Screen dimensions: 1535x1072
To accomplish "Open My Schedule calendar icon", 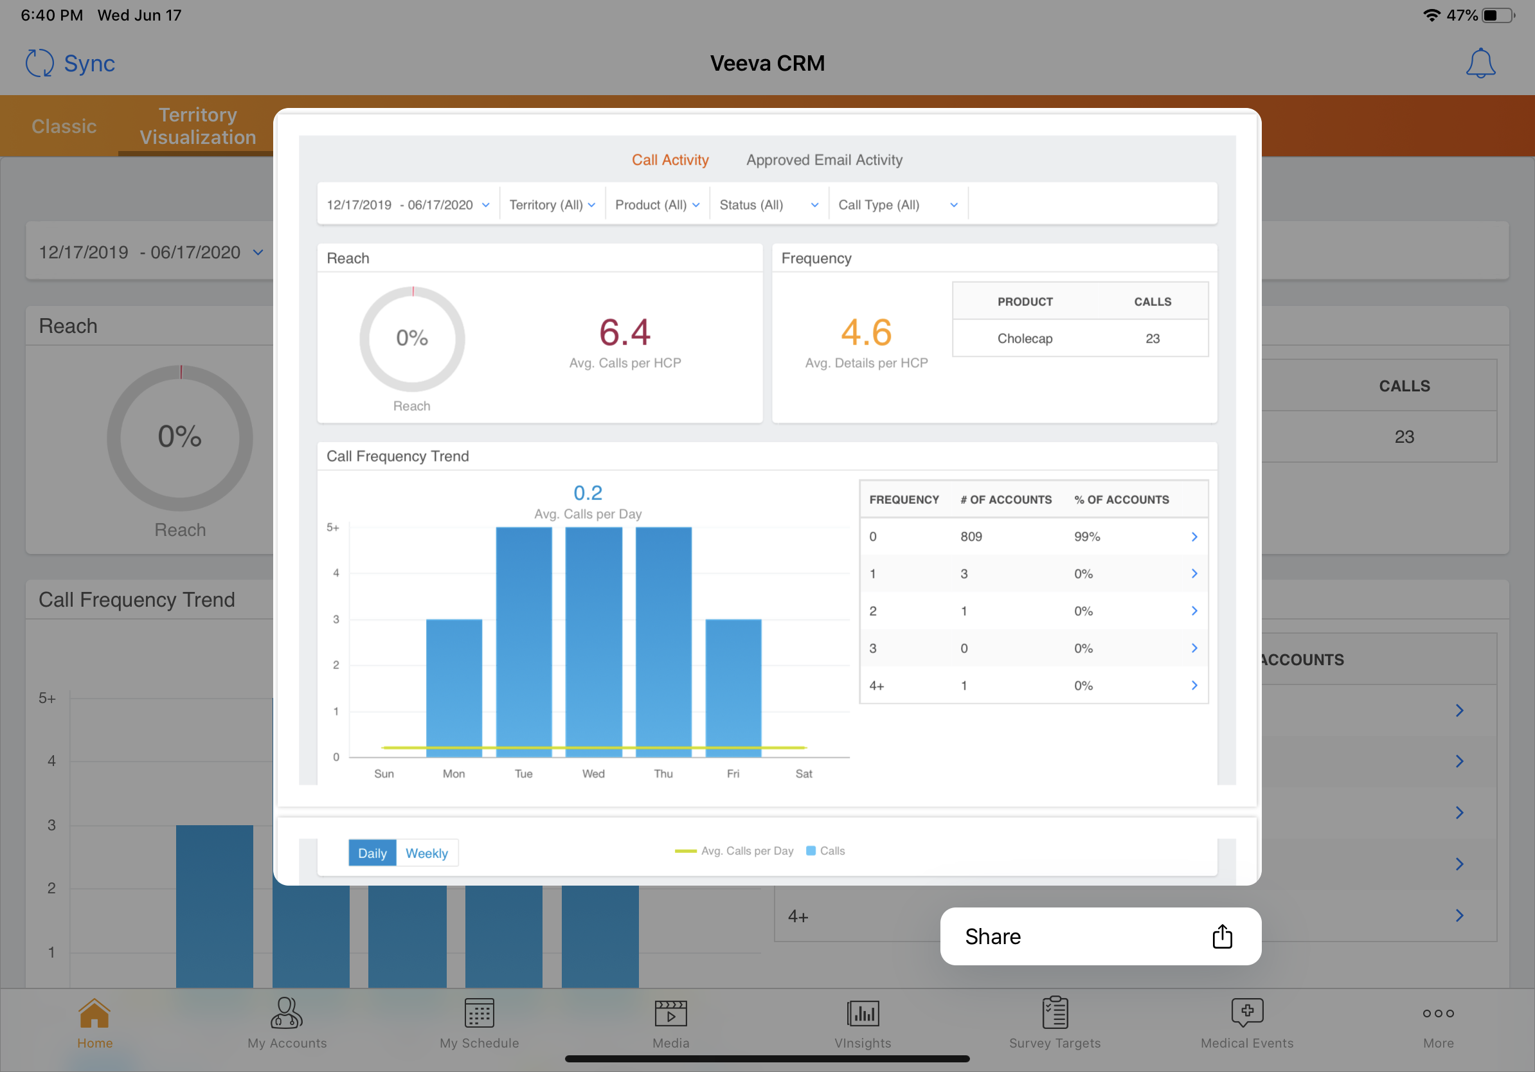I will (479, 1013).
